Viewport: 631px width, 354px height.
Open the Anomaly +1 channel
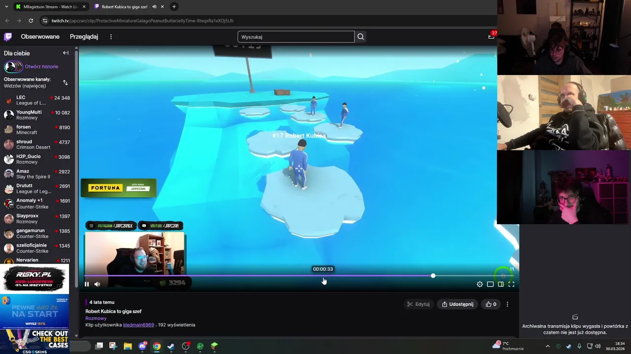(38, 204)
